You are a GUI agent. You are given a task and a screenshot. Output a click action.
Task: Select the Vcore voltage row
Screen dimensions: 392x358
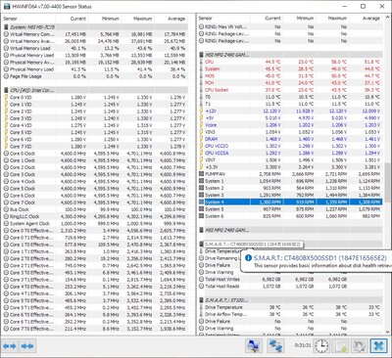[x=290, y=125]
